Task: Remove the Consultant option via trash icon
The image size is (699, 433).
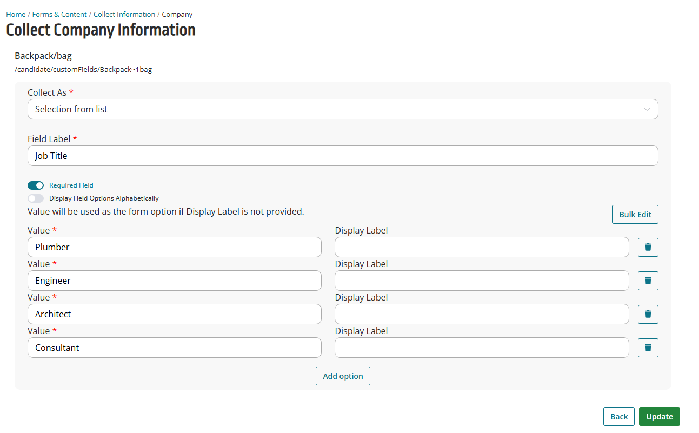Action: click(648, 348)
